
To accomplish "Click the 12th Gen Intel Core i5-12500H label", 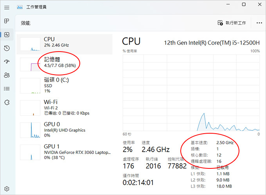I will (212, 43).
